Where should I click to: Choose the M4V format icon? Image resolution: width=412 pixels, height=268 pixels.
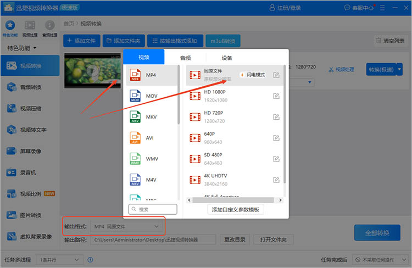click(x=135, y=180)
